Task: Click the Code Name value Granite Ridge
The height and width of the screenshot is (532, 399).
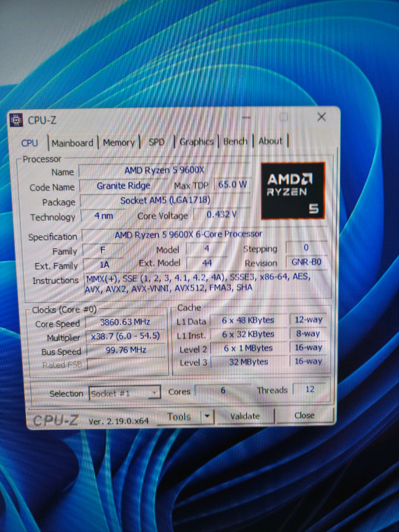Action: tap(123, 186)
